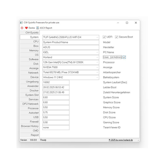Maximize the CW-Sysinfo window
Image resolution: width=165 pixels, height=165 pixels.
click(127, 23)
